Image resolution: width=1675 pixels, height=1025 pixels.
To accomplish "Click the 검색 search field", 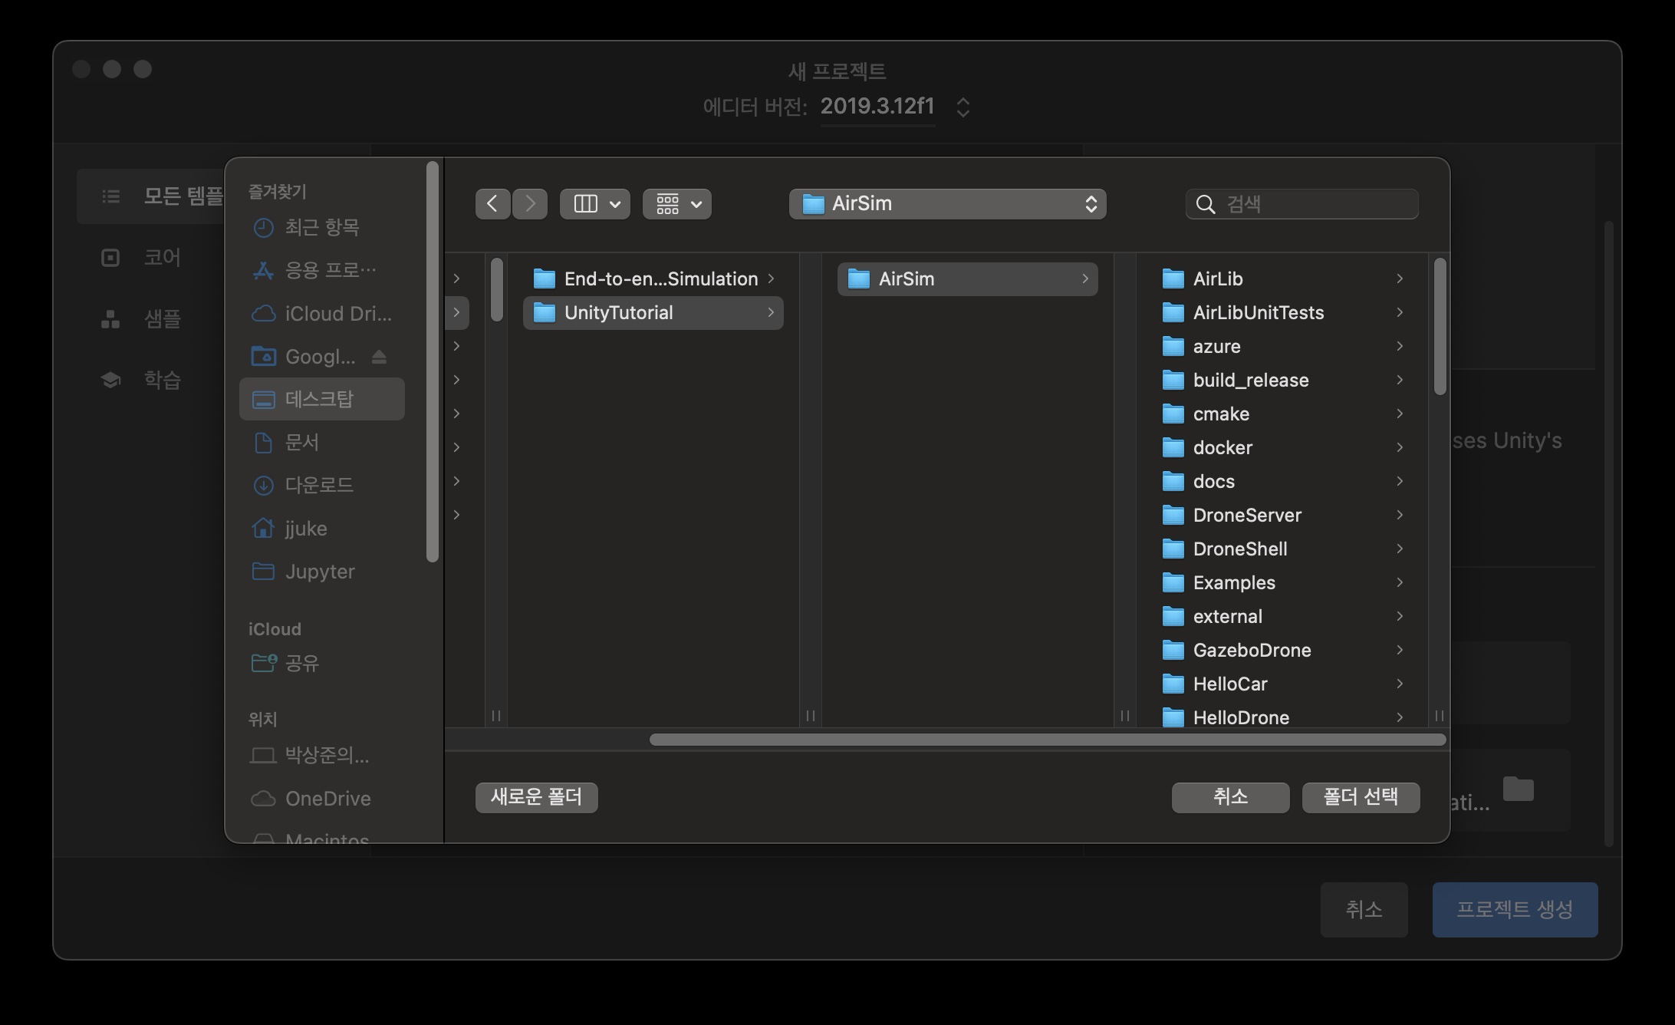I will [x=1301, y=204].
